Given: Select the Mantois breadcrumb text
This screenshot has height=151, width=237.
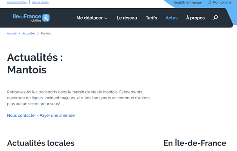Looking at the screenshot, I should point(46,33).
